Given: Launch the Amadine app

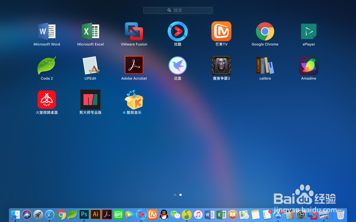Looking at the screenshot, I should (x=309, y=65).
